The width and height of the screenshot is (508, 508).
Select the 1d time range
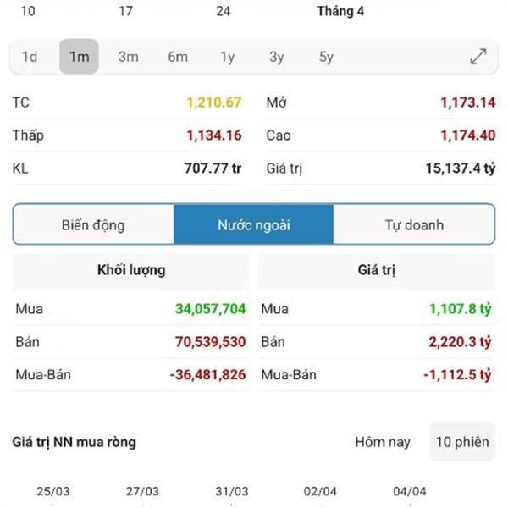point(30,57)
